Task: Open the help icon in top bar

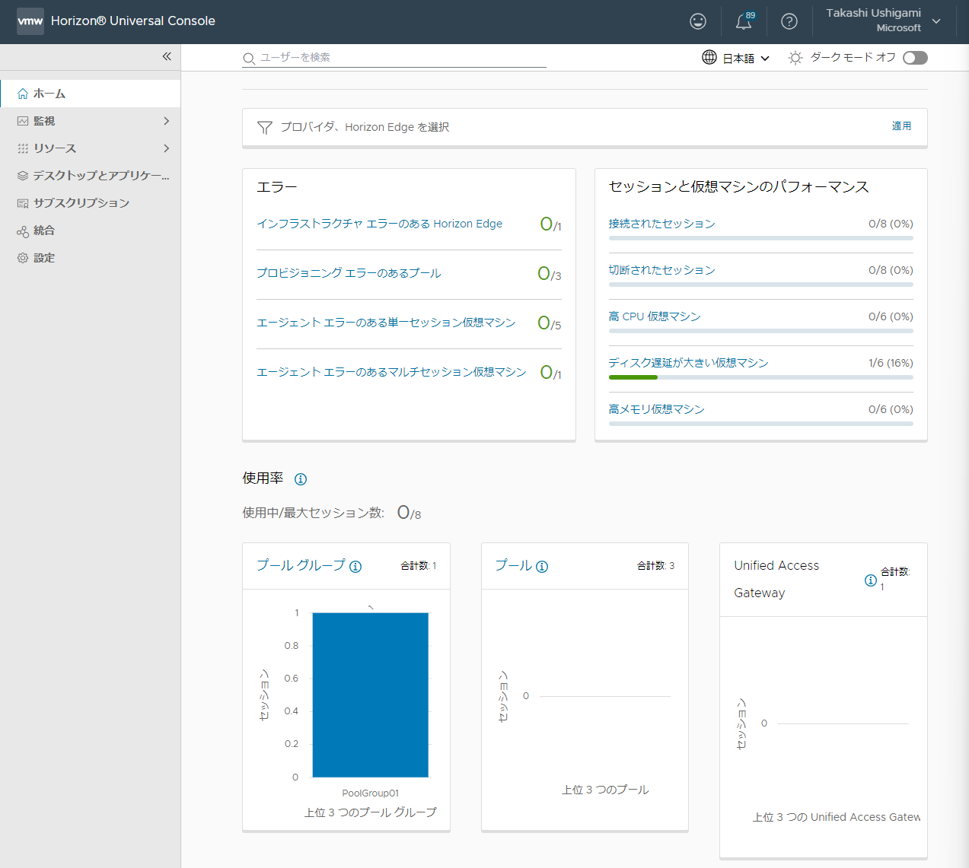Action: coord(789,21)
